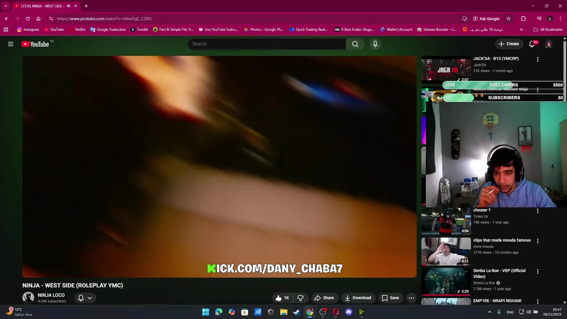Open Chrome extensions puzzle icon
Screen dimensions: 567x319
coord(524,19)
